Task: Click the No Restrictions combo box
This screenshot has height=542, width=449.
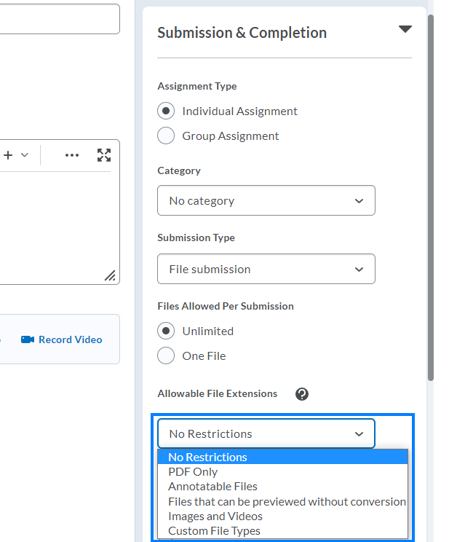Action: [266, 433]
